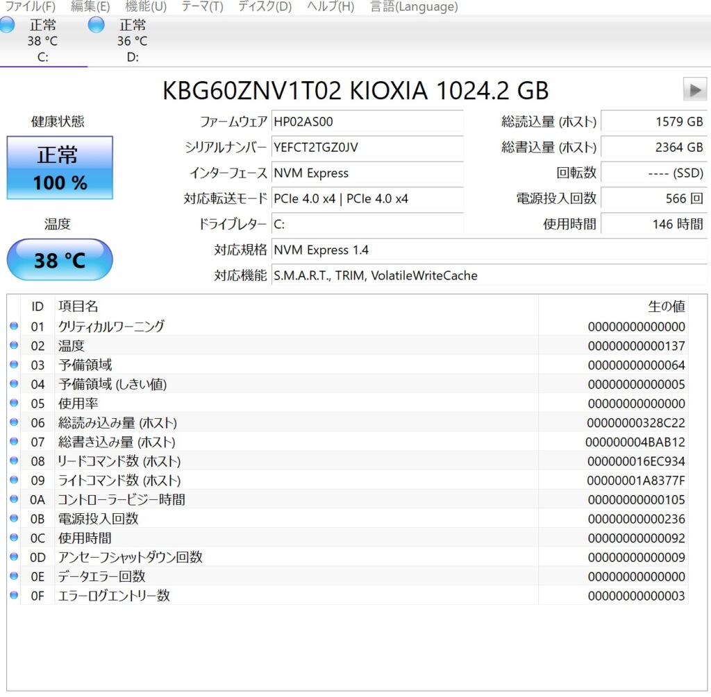The width and height of the screenshot is (711, 697).
Task: Click the blue status icon of drive C:
Action: pos(6,25)
